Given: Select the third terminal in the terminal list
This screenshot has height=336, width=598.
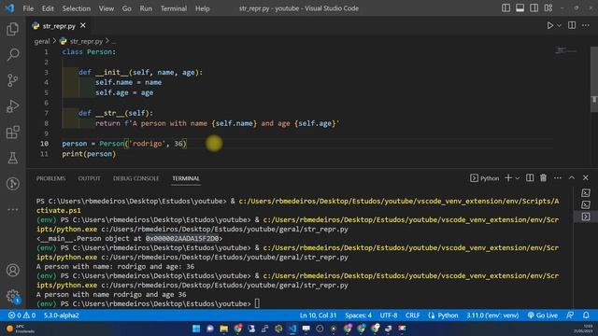Looking at the screenshot, I should click(586, 217).
